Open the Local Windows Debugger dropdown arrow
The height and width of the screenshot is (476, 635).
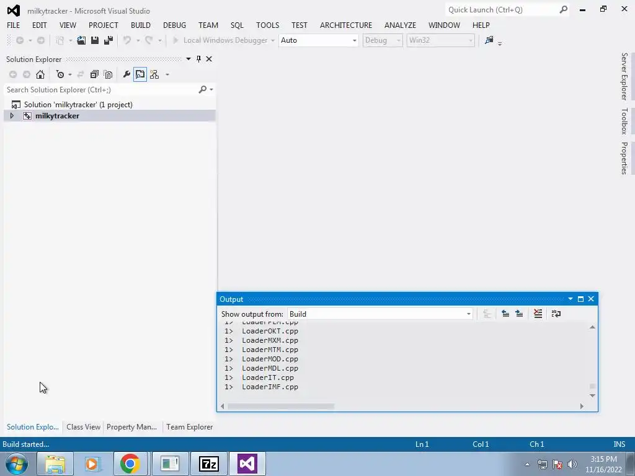coord(273,40)
